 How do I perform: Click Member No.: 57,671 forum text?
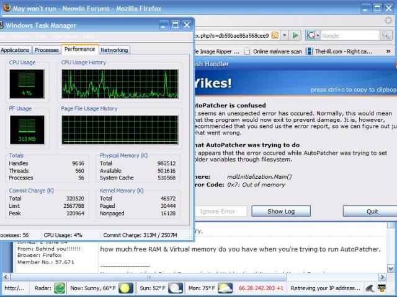45,262
